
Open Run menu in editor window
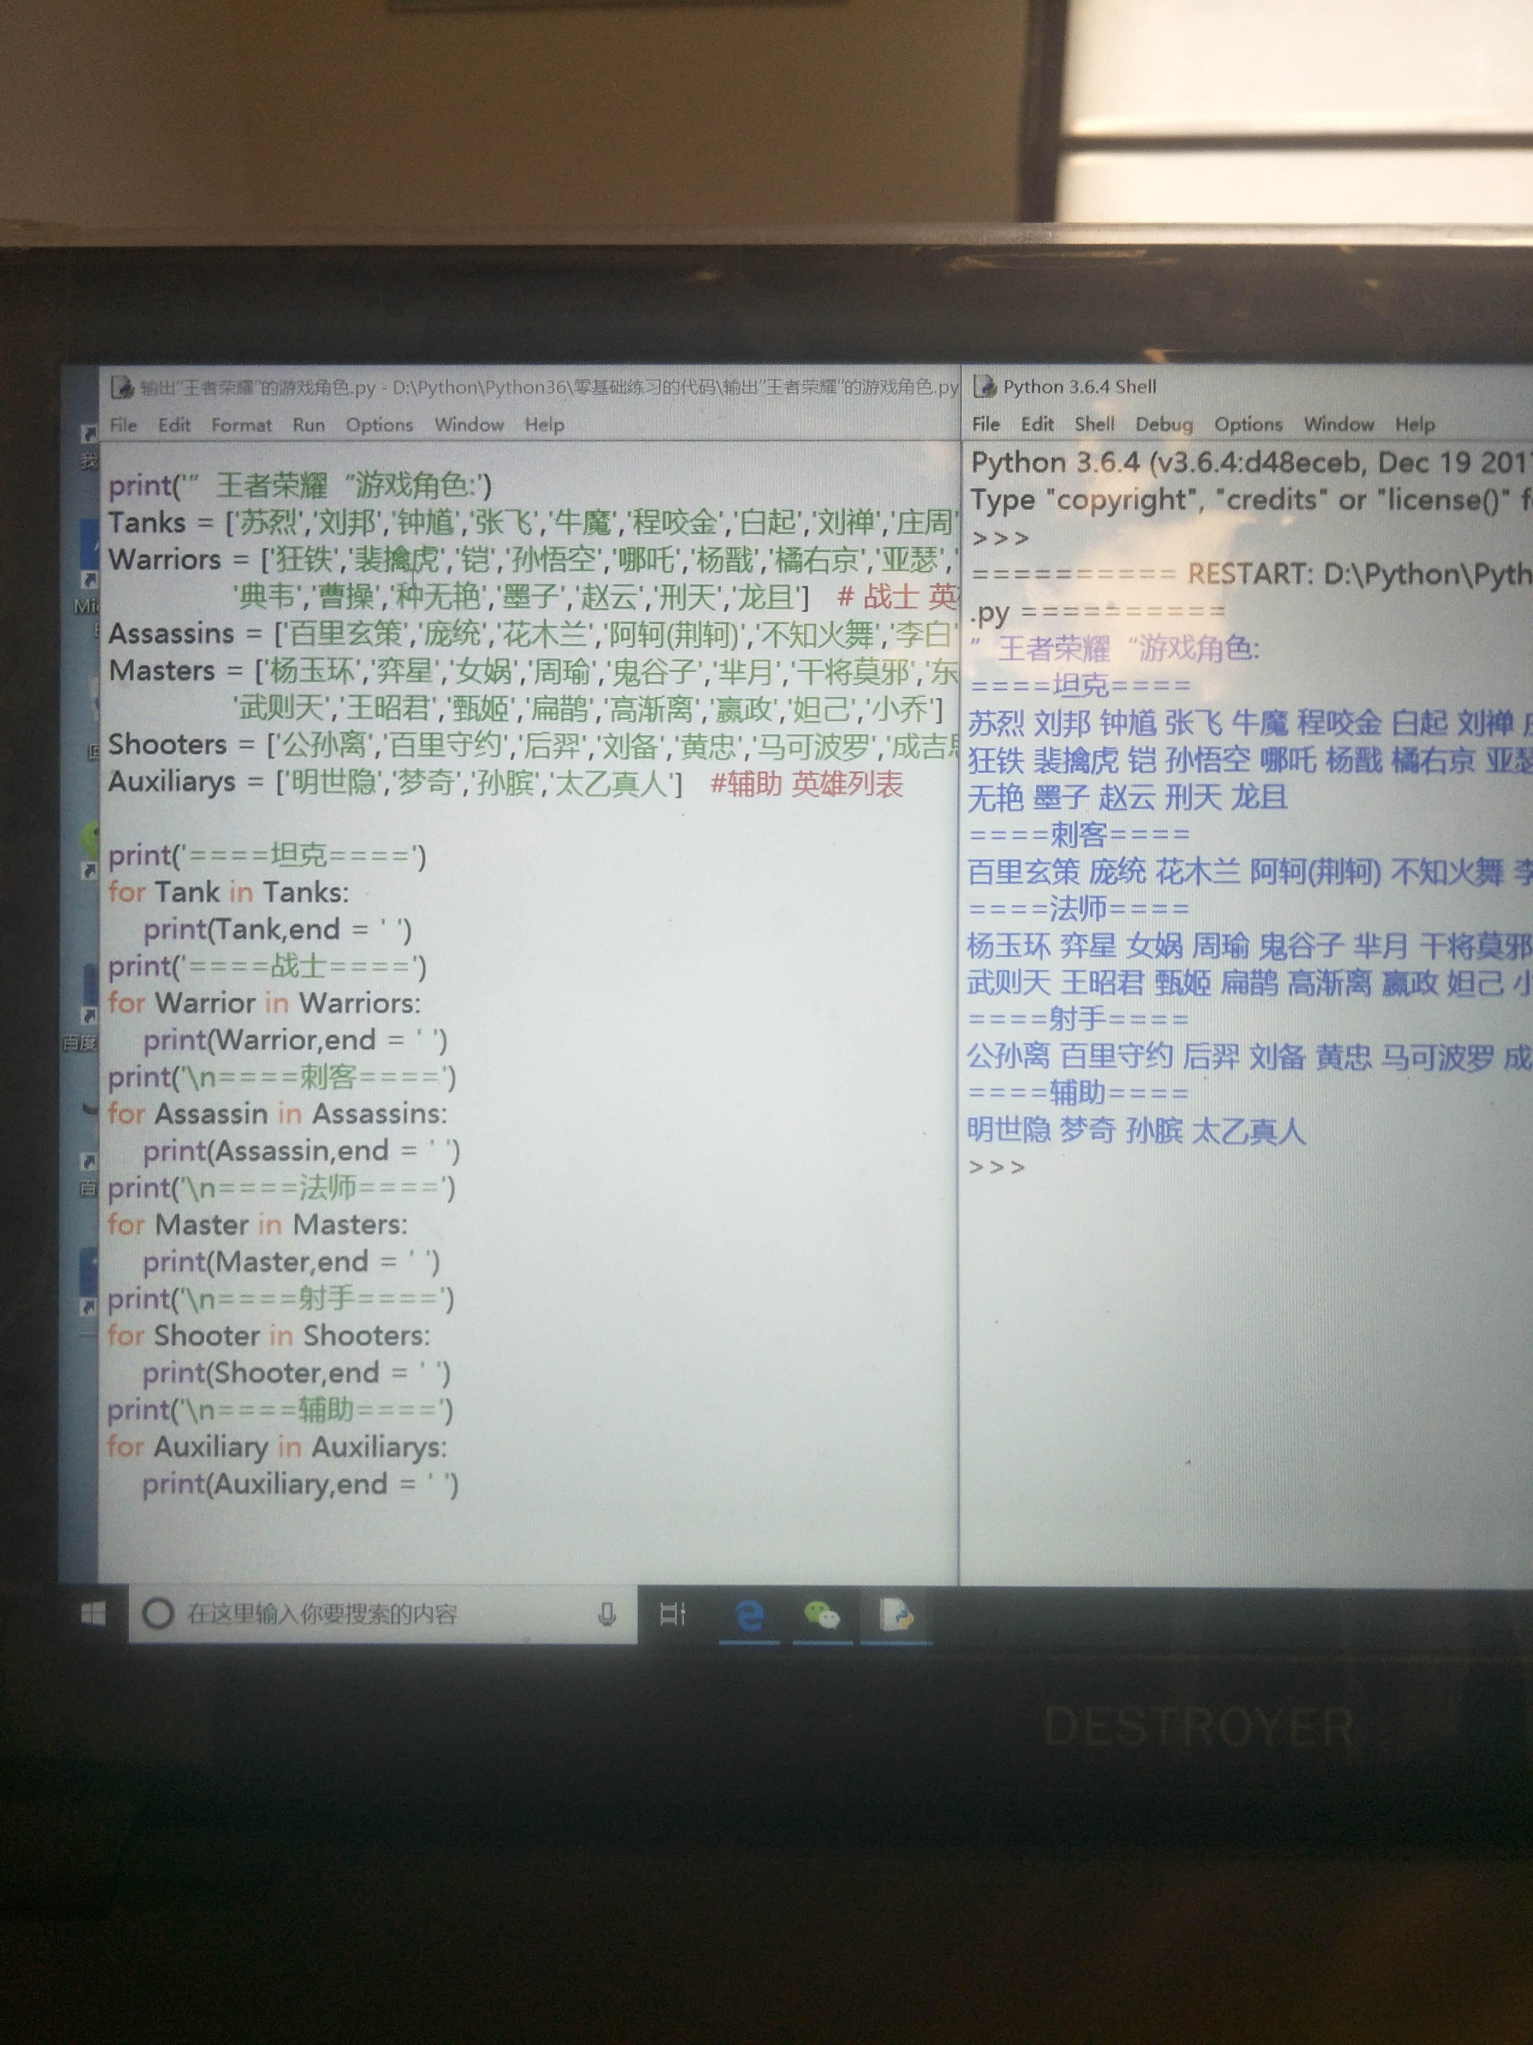(309, 425)
